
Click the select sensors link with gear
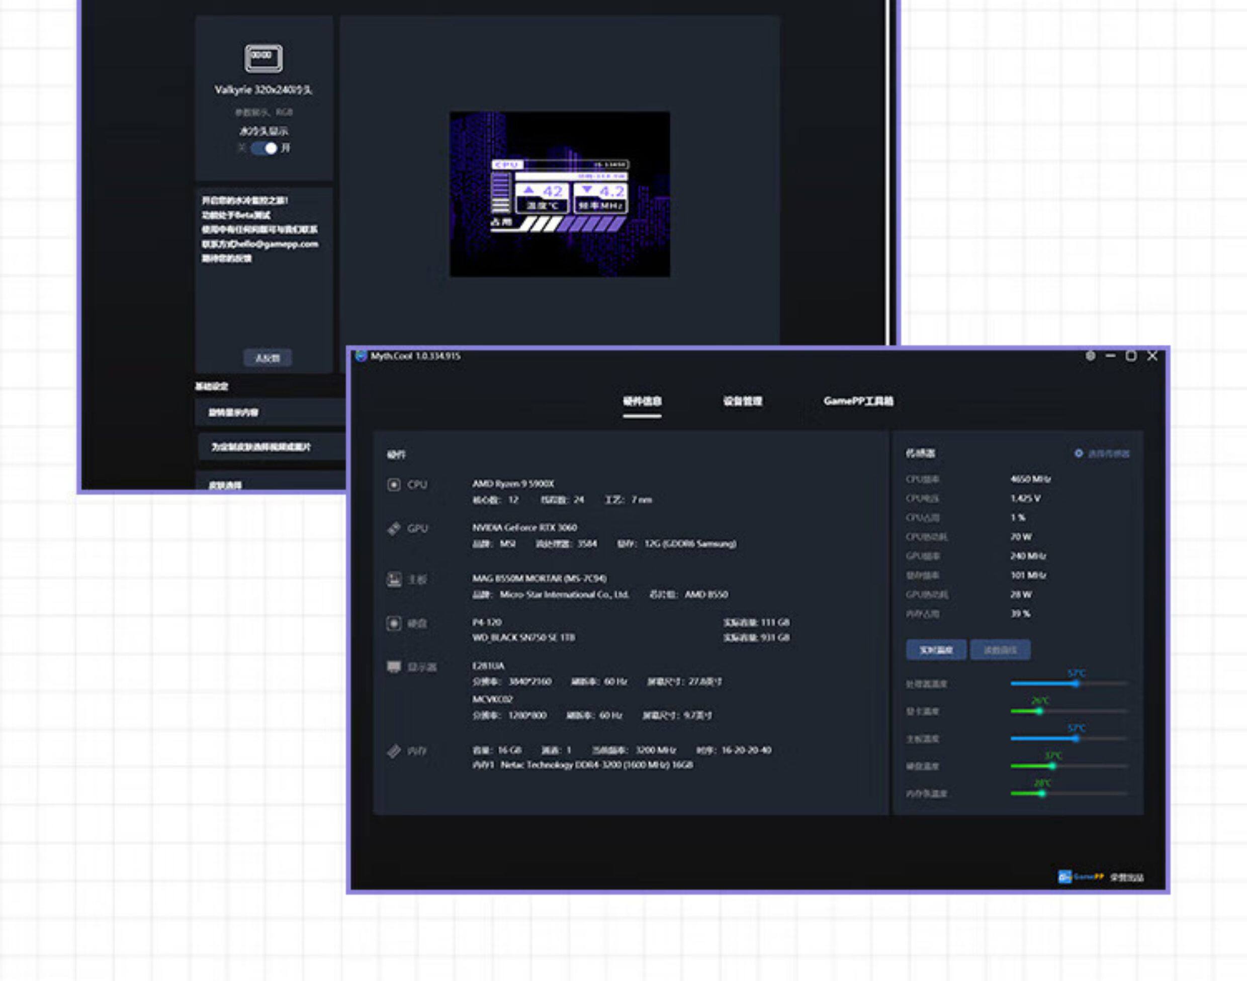click(x=1102, y=454)
